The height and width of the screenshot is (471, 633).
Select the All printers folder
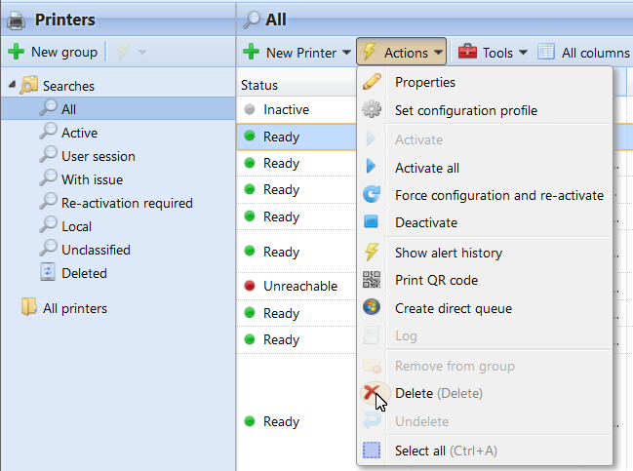point(75,308)
